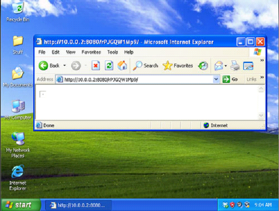This screenshot has height=211, width=279.
Task: Click the Windows Start button
Action: point(17,205)
